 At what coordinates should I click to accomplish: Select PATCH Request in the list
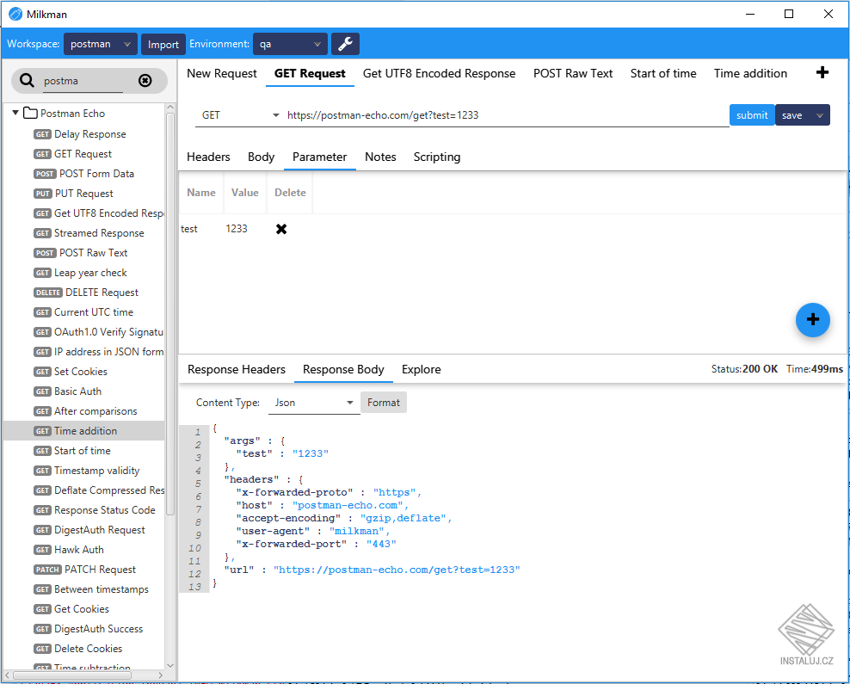point(84,569)
